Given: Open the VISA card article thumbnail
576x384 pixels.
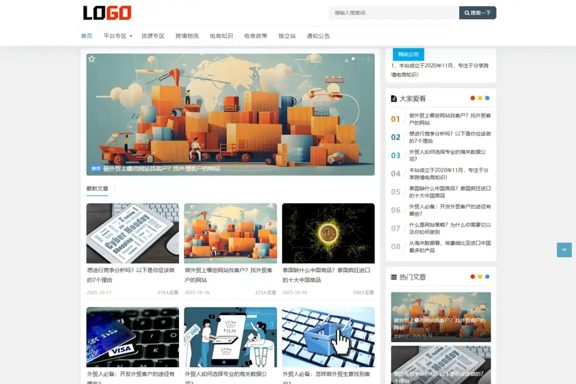Looking at the screenshot, I should pos(132,337).
